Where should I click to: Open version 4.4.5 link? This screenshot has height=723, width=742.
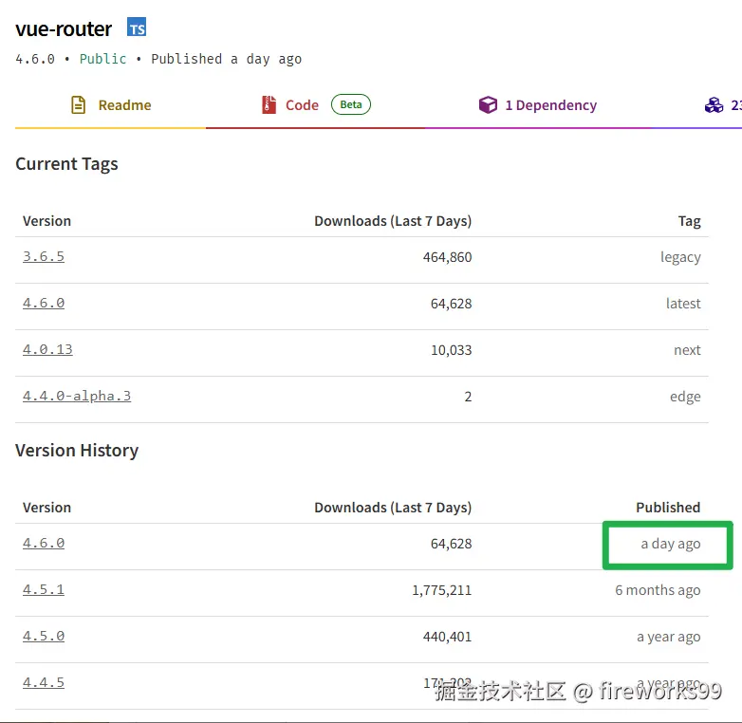point(44,682)
